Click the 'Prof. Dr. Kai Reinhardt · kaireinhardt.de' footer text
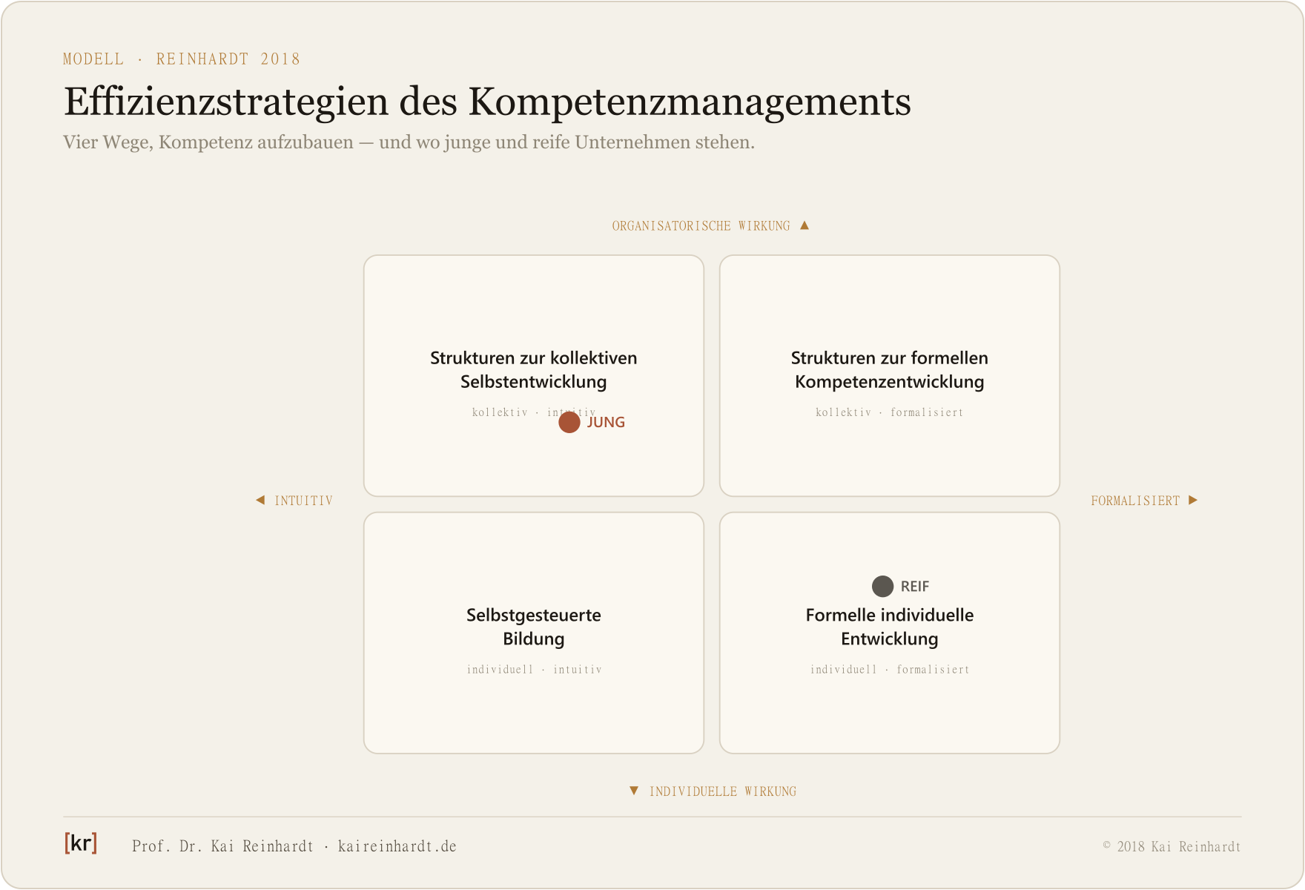The height and width of the screenshot is (890, 1305). [294, 846]
